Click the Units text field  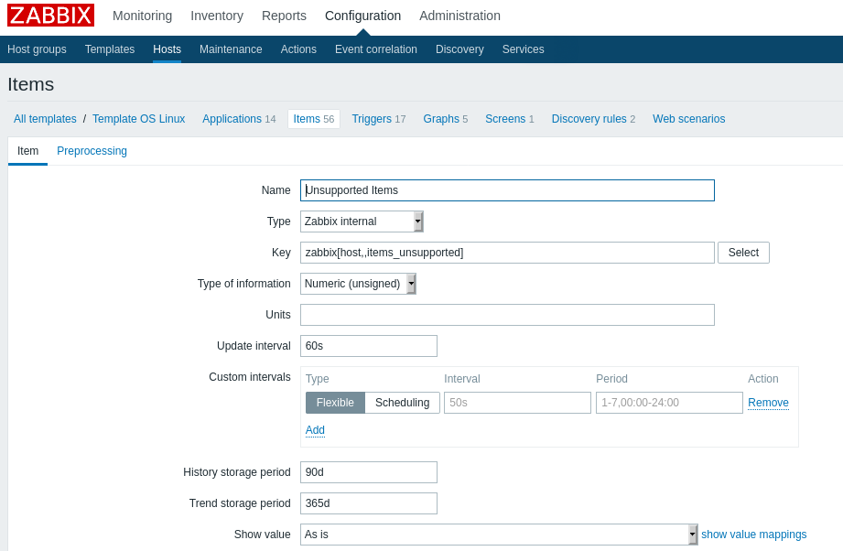pos(507,315)
